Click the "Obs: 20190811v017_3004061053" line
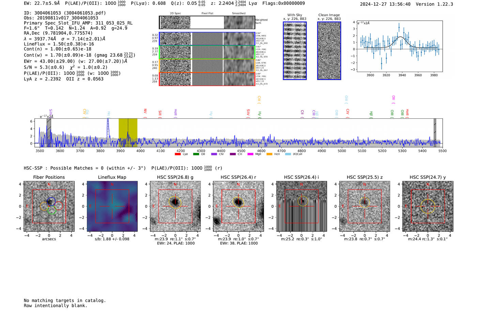This screenshot has width=477, height=324. (61, 18)
